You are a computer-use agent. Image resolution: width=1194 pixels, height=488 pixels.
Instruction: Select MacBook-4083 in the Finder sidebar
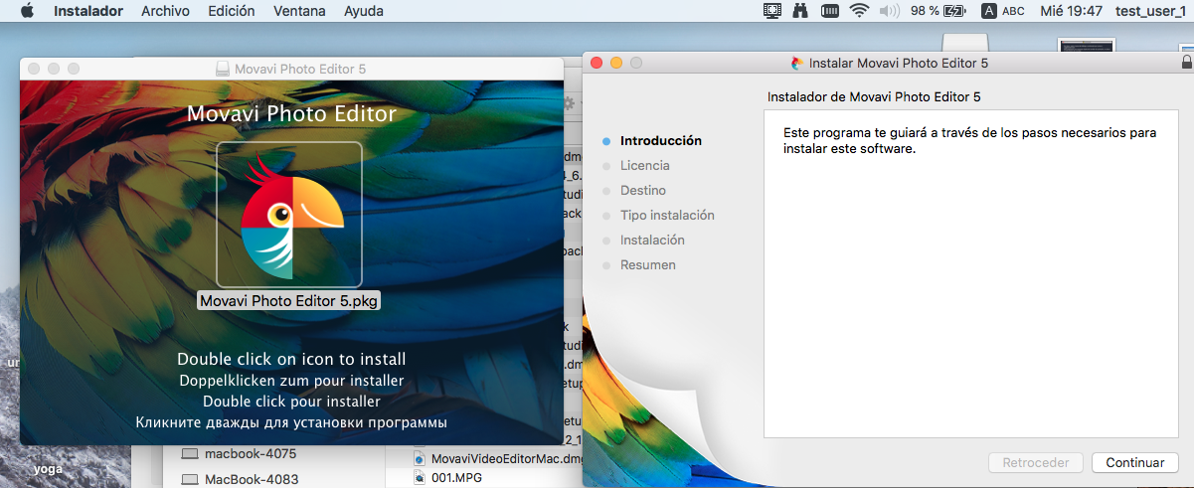[x=251, y=479]
